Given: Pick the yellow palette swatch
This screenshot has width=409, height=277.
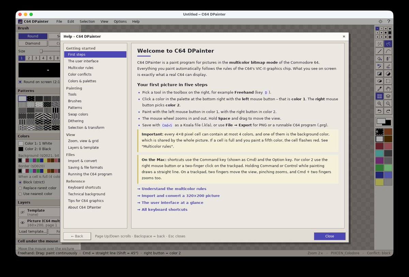Looking at the screenshot, I should (x=379, y=182).
